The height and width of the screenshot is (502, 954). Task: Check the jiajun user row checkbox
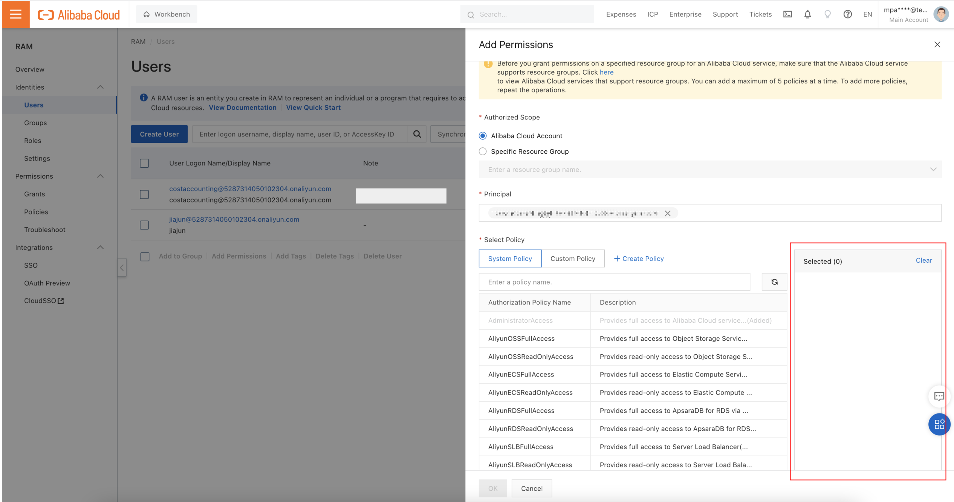pos(144,225)
